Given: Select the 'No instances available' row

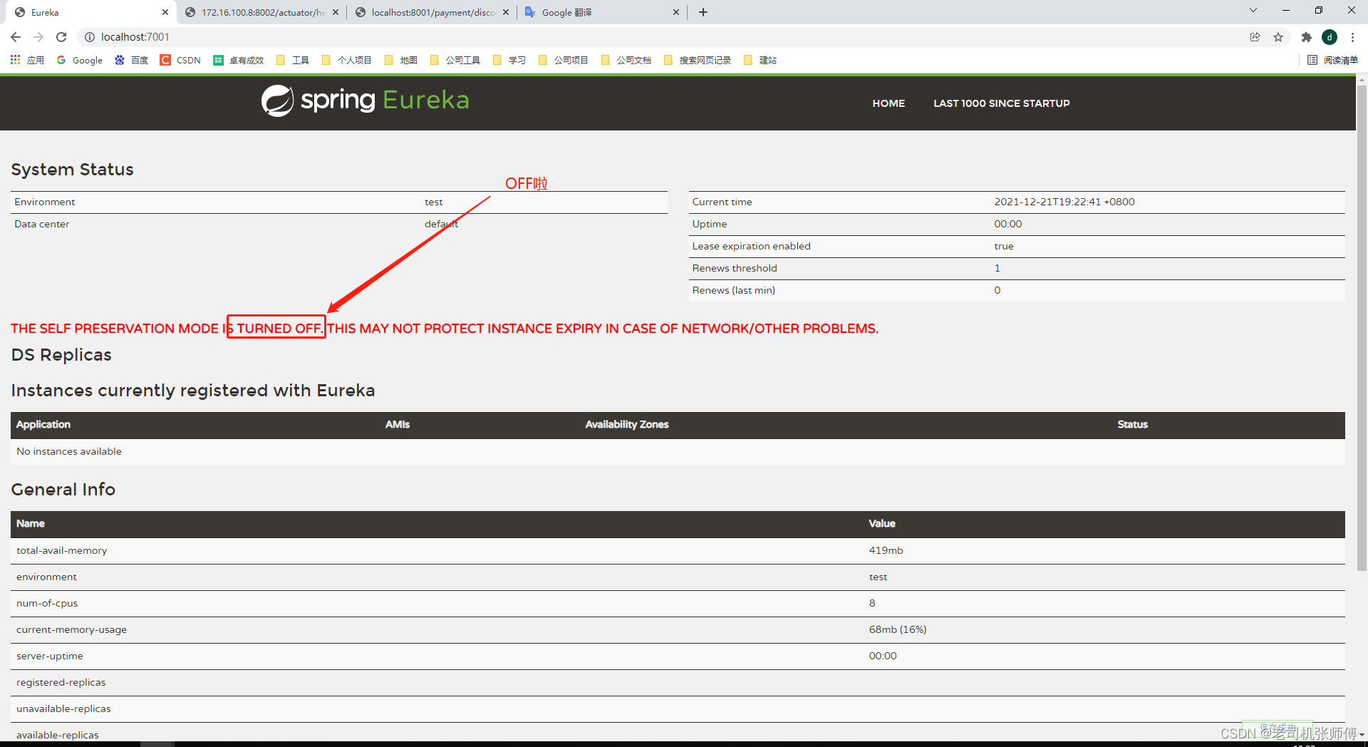Looking at the screenshot, I should (678, 451).
